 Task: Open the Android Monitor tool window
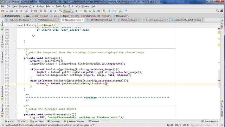click(x=74, y=121)
